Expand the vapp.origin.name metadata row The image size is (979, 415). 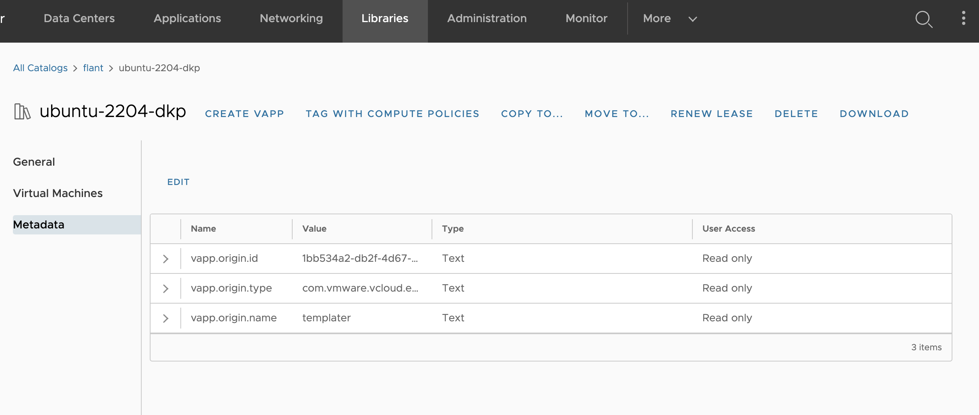point(165,318)
